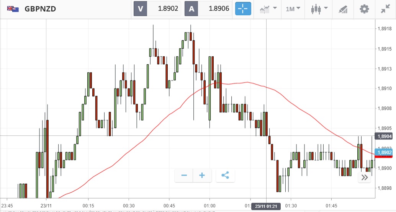Viewport: 396px width, 212px height.
Task: Expand the 1M timeframe dropdown
Action: point(293,9)
